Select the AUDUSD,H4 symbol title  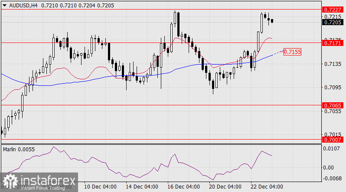pyautogui.click(x=23, y=6)
